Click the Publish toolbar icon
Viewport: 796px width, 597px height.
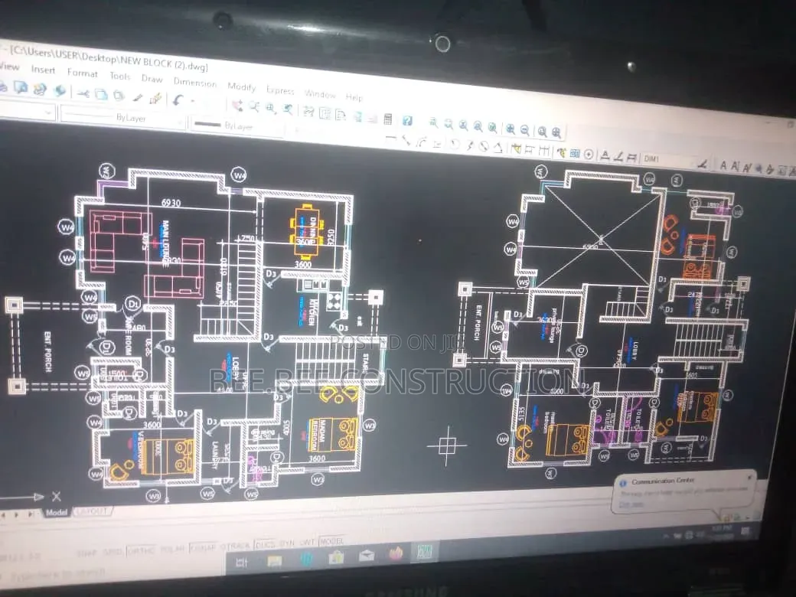click(x=40, y=90)
